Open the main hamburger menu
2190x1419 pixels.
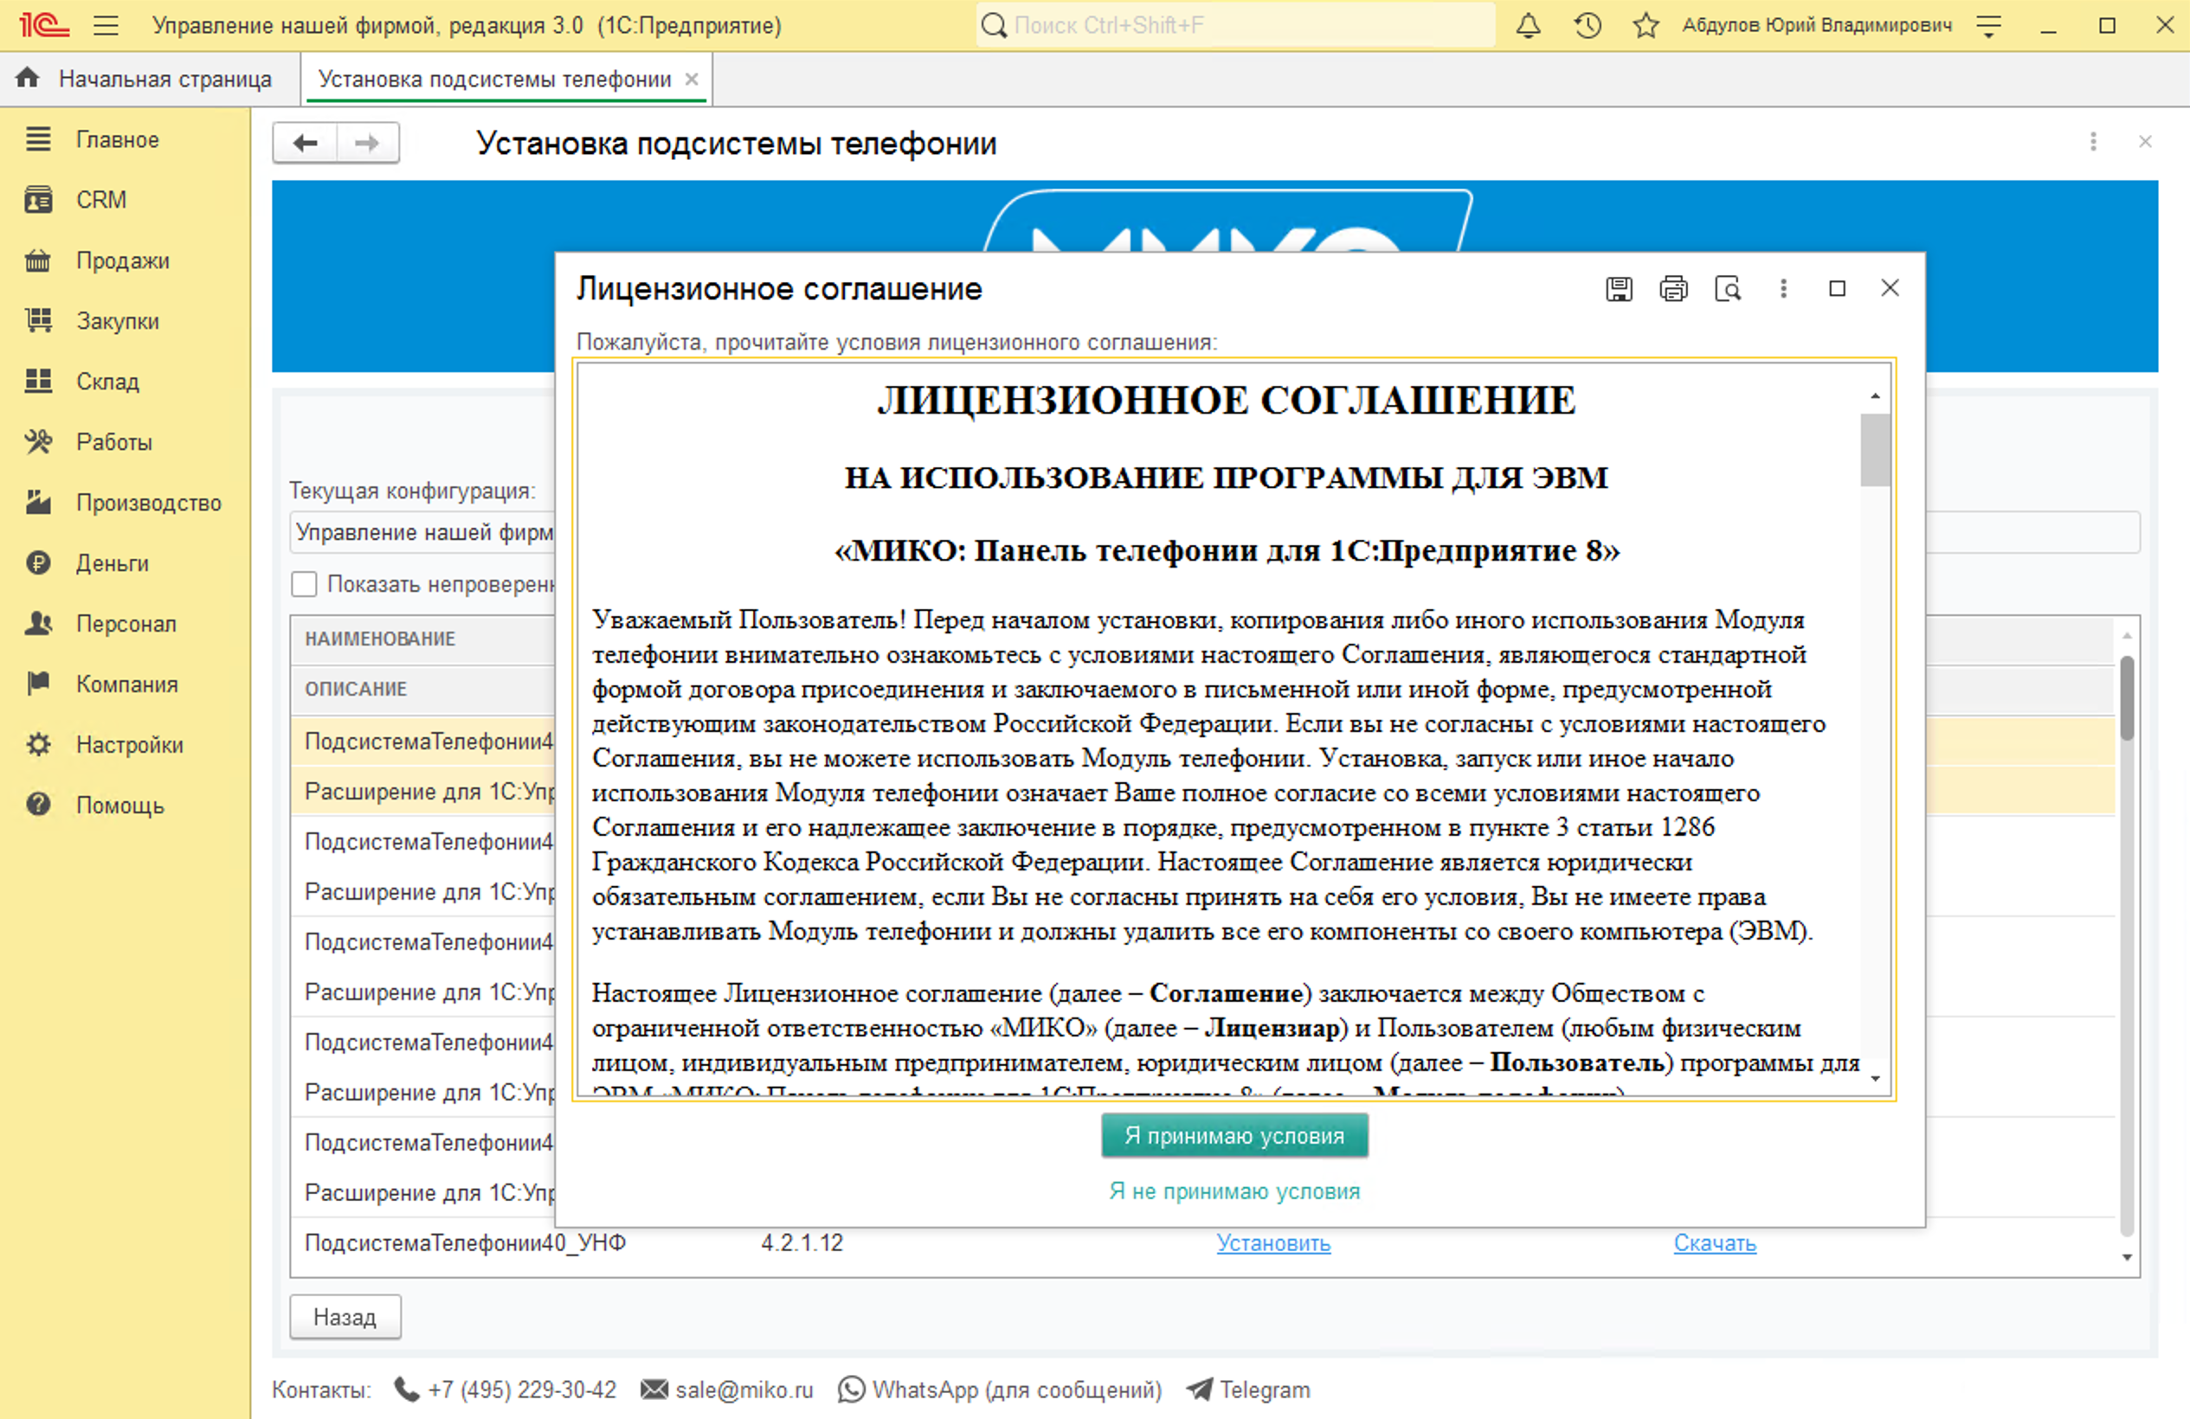pyautogui.click(x=106, y=25)
